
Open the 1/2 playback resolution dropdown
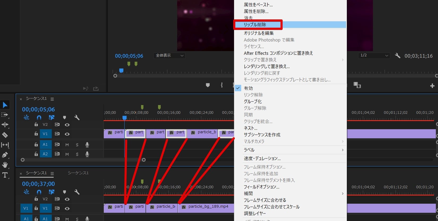(x=374, y=55)
